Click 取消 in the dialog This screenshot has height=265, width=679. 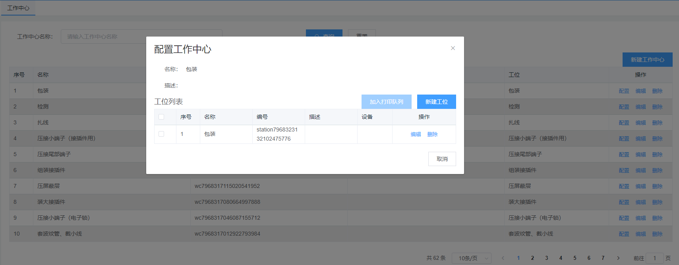442,159
